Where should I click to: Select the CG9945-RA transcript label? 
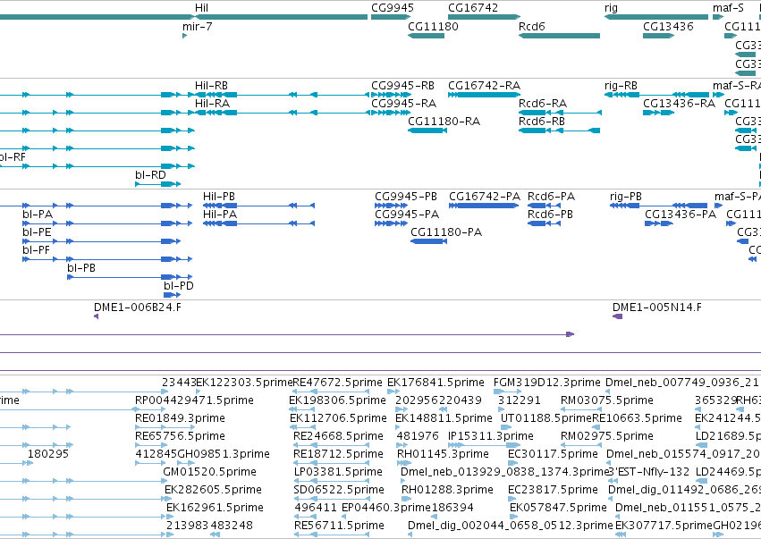click(x=404, y=104)
